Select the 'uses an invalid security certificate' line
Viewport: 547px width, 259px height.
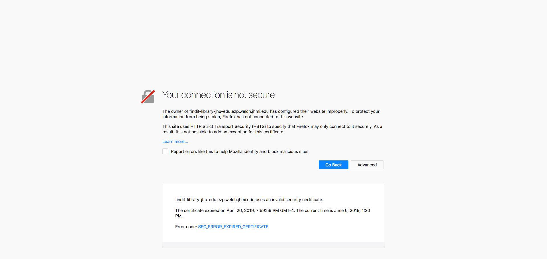(289, 200)
